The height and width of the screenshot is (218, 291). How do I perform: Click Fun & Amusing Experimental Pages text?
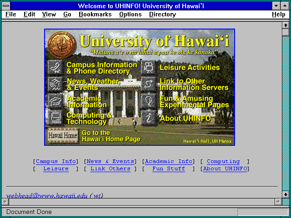tap(194, 101)
